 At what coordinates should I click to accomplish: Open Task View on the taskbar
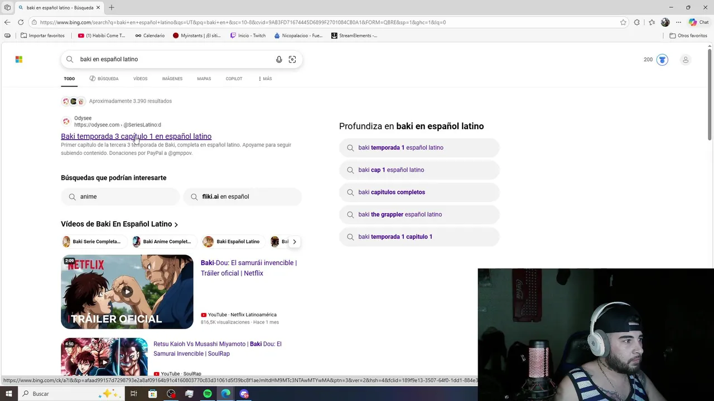(134, 394)
